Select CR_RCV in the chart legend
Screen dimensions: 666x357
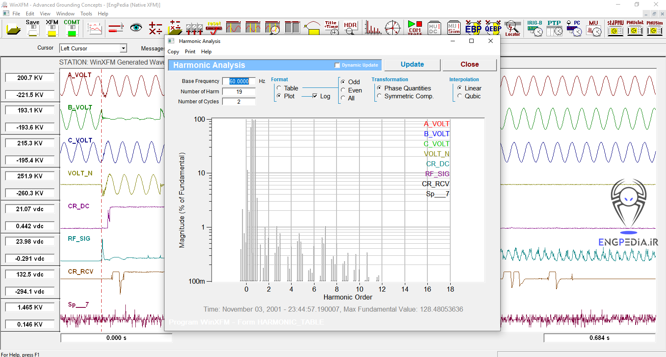pos(436,184)
